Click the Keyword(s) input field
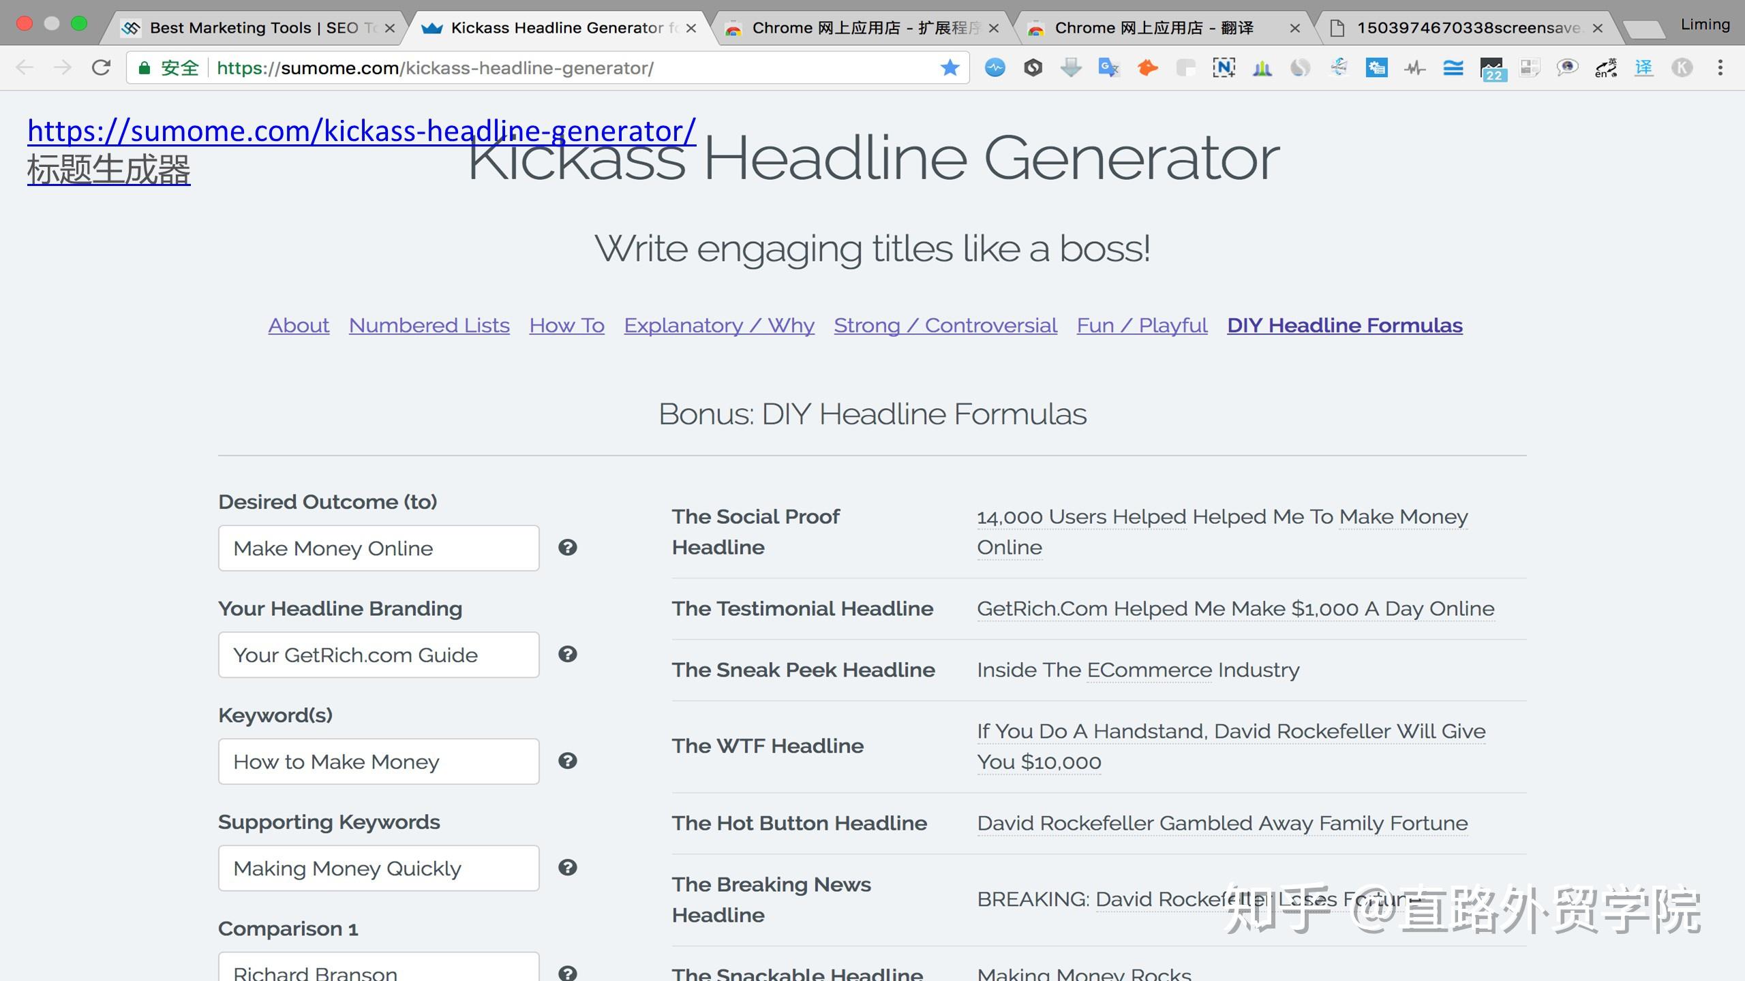 378,761
